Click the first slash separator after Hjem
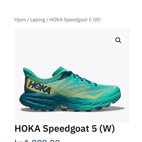This screenshot has height=142, width=142. [28, 20]
